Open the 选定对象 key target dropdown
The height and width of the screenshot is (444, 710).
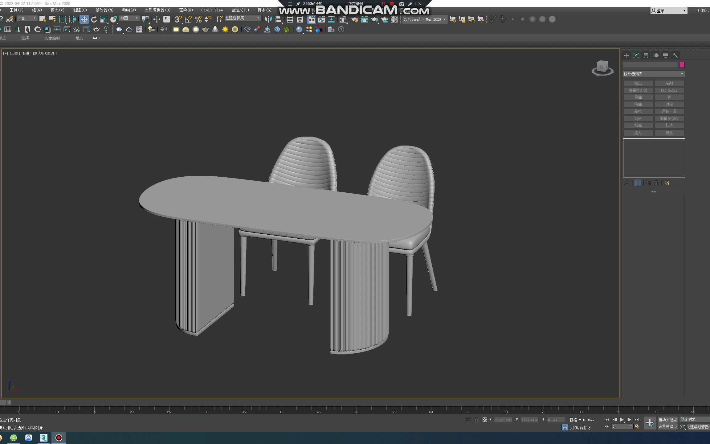695,420
